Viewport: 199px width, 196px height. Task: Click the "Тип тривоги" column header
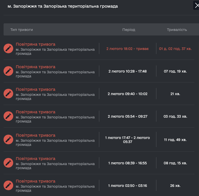(22, 30)
